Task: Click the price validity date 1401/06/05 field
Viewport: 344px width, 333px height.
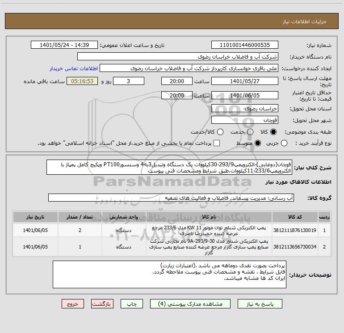Action: click(245, 95)
